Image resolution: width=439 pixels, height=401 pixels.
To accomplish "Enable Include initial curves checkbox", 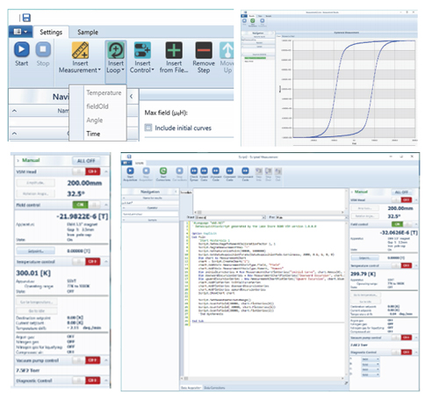I will [x=148, y=128].
